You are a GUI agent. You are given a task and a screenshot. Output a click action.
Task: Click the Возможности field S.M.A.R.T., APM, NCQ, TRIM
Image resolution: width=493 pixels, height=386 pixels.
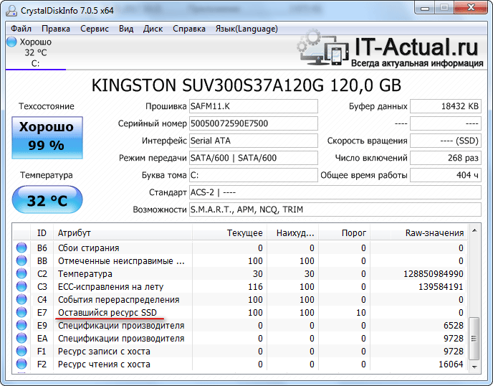(335, 210)
